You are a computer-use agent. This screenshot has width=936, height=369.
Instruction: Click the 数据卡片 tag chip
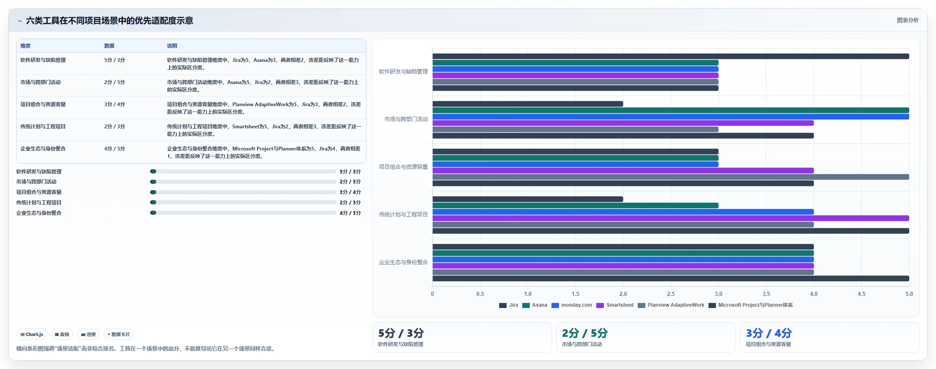pyautogui.click(x=119, y=334)
